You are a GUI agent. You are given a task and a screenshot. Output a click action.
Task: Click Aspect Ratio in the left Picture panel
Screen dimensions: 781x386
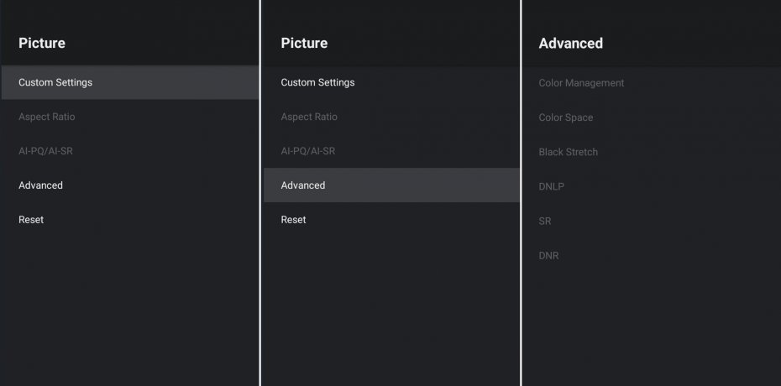coord(47,117)
